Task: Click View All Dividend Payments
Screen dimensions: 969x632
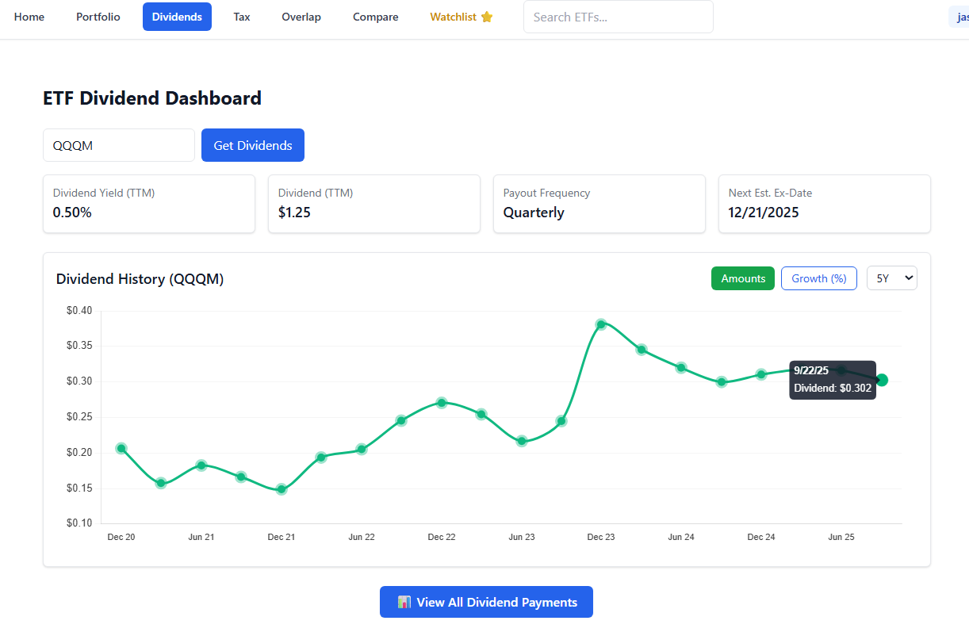Action: [486, 602]
